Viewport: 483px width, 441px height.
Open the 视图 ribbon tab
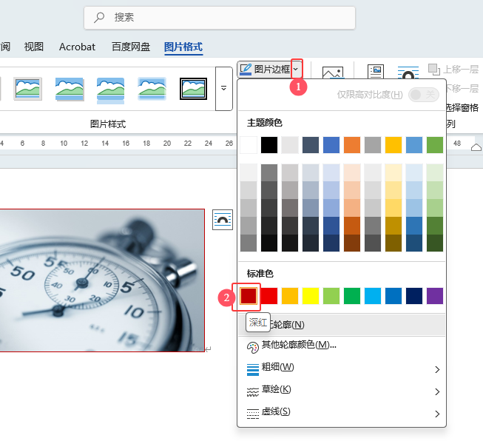tap(34, 47)
